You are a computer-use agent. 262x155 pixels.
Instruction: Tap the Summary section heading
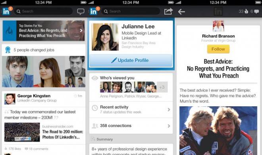coord(104,139)
